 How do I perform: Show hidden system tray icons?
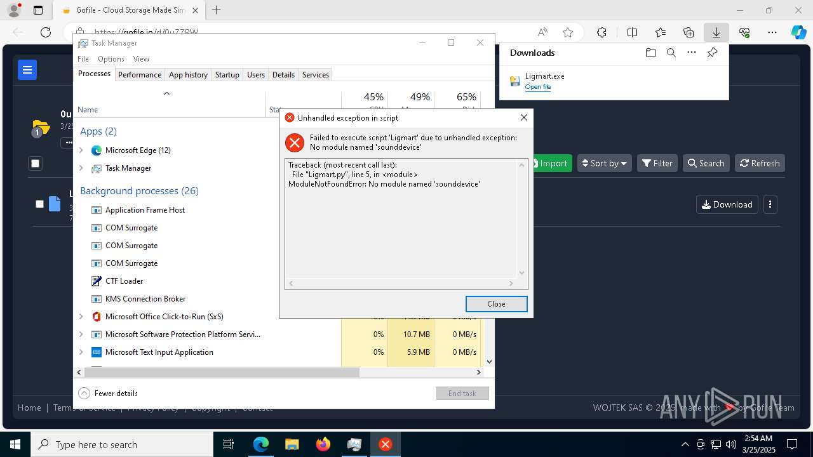(x=685, y=444)
